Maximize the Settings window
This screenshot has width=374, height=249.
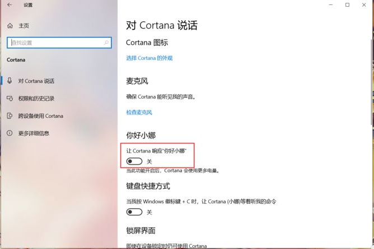(347, 5)
